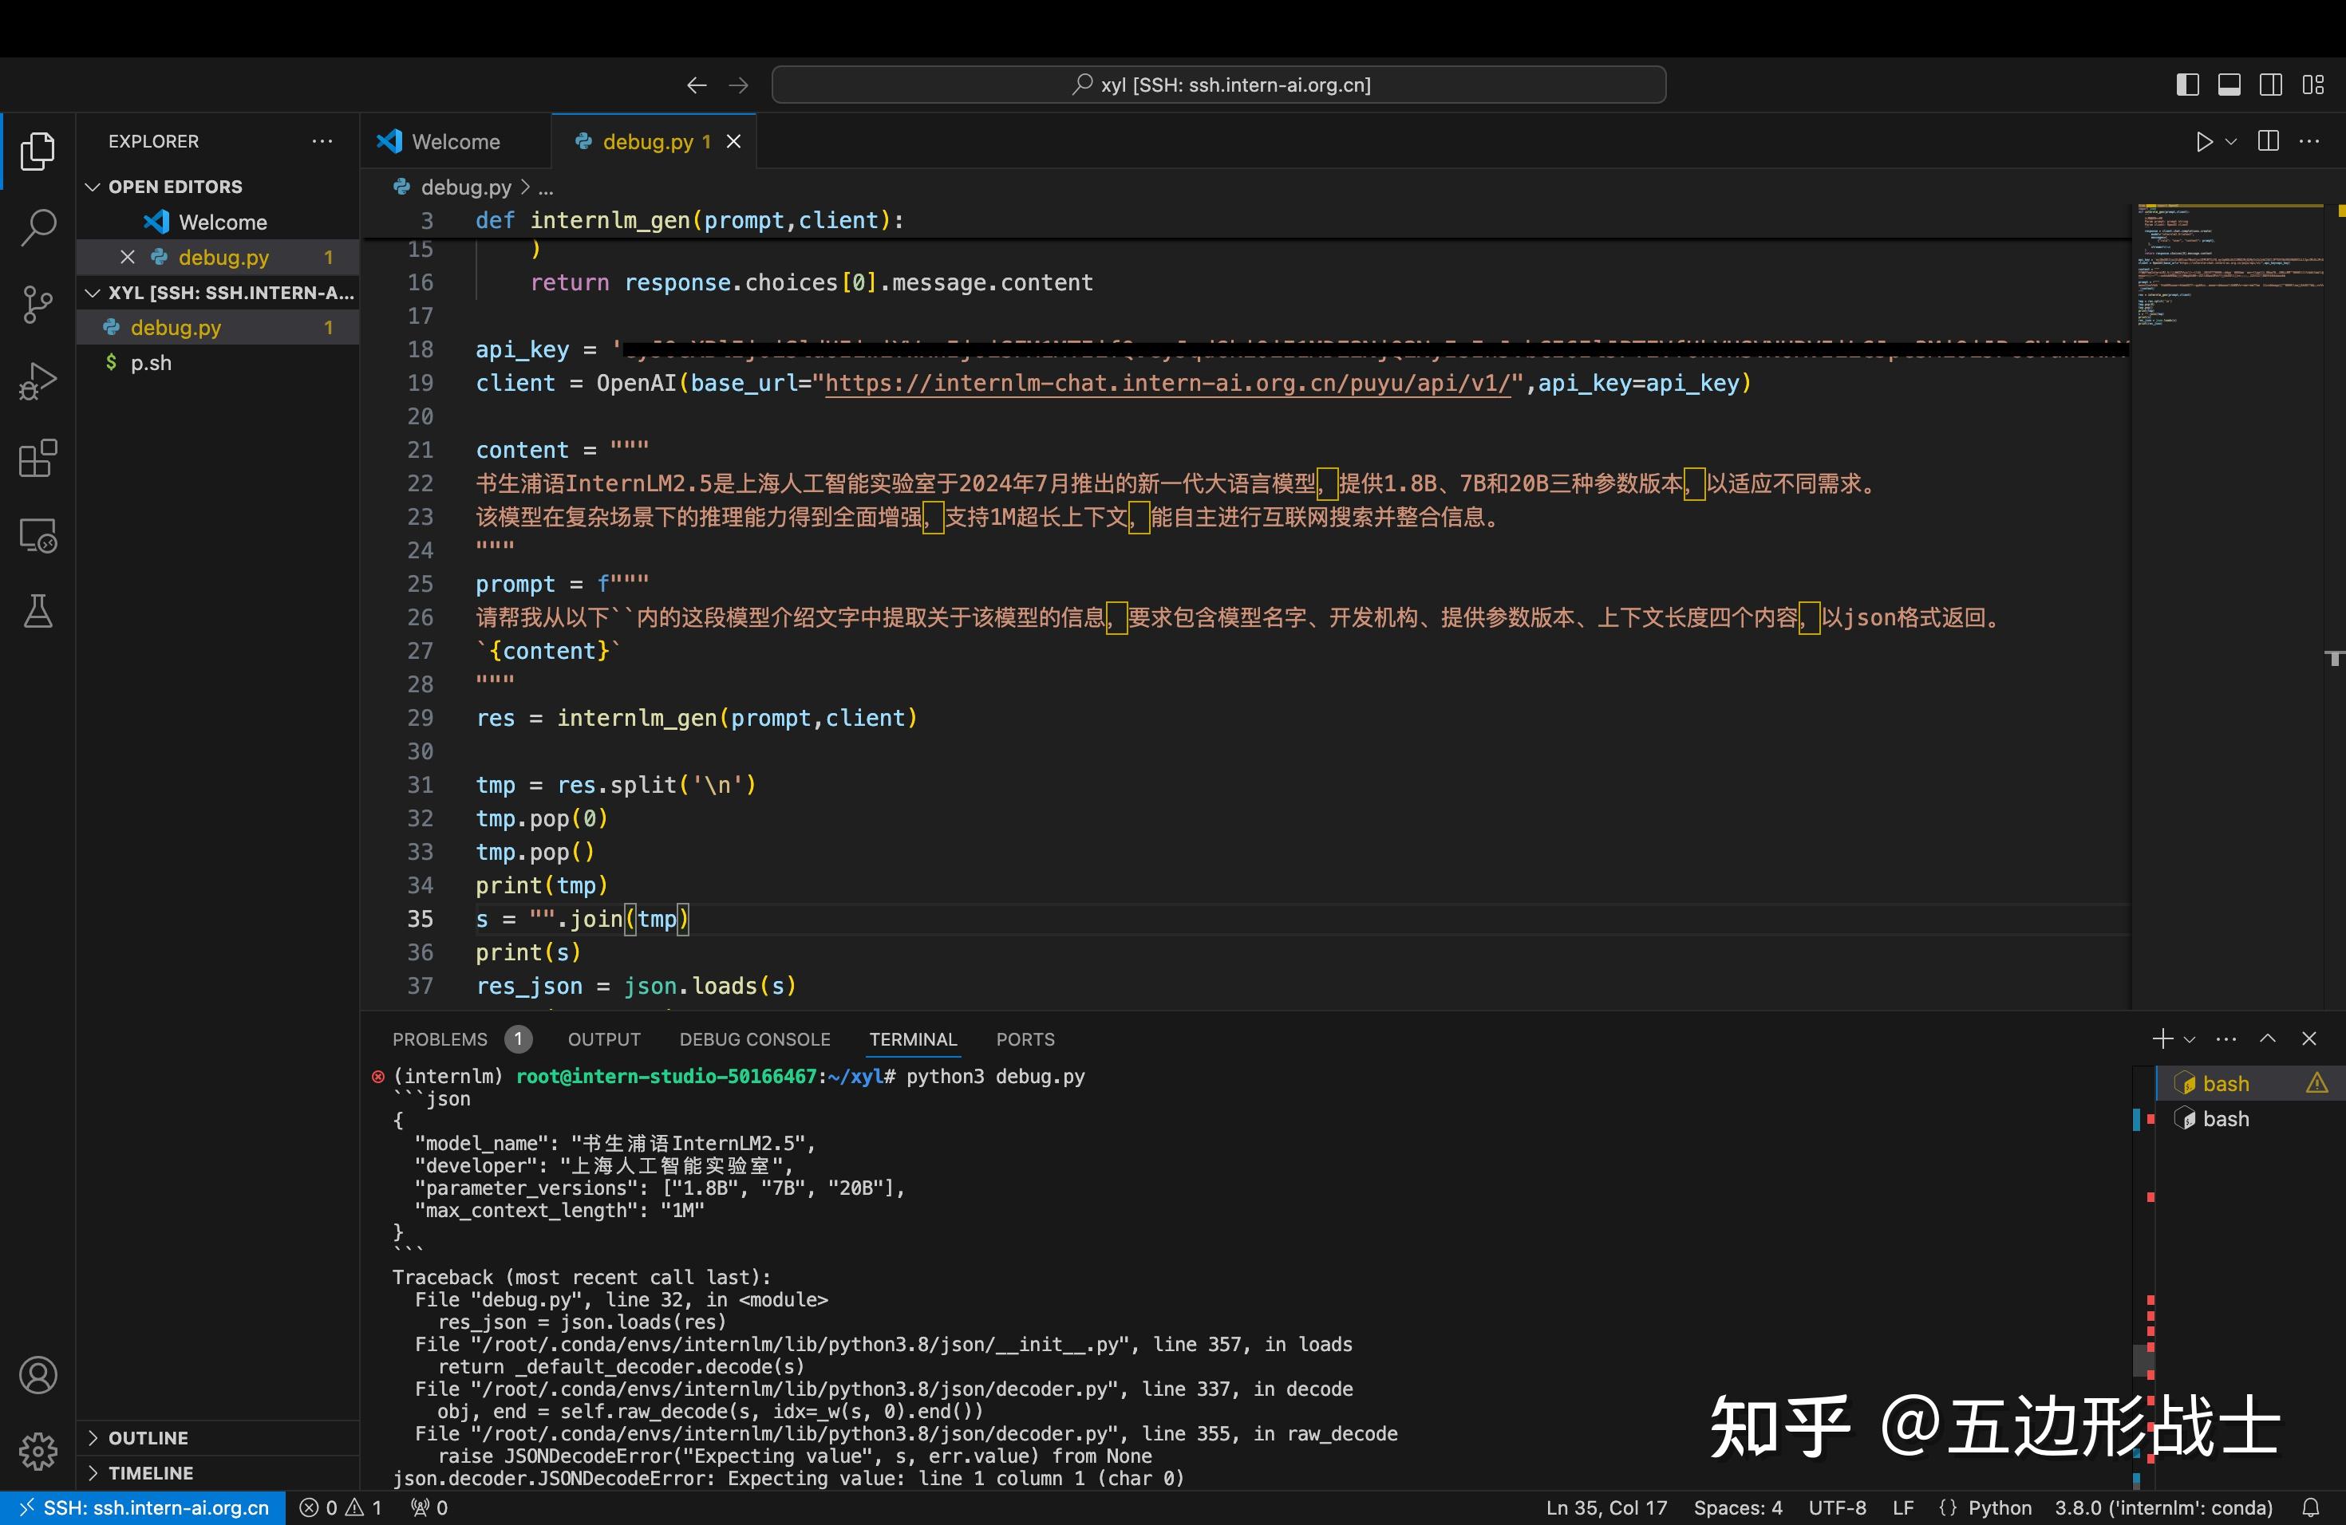This screenshot has width=2346, height=1525.
Task: Open the Search view icon
Action: [38, 227]
